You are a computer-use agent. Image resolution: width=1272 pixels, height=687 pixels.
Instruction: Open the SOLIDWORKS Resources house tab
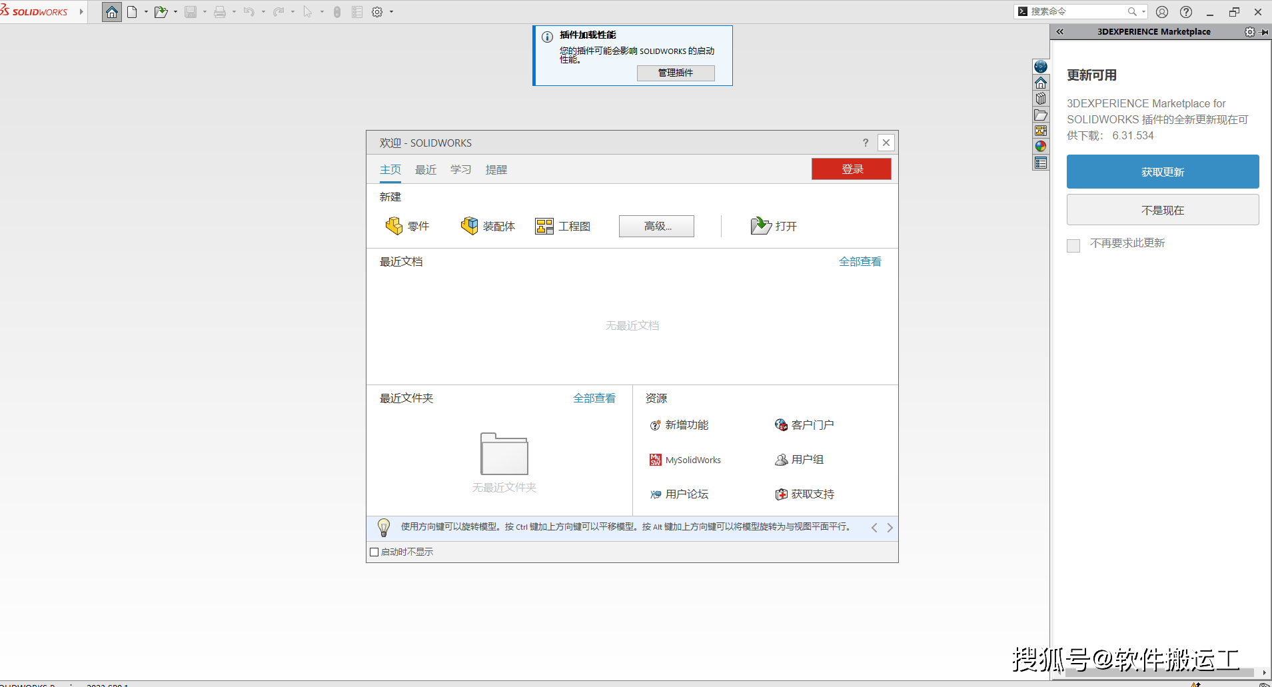tap(1041, 83)
